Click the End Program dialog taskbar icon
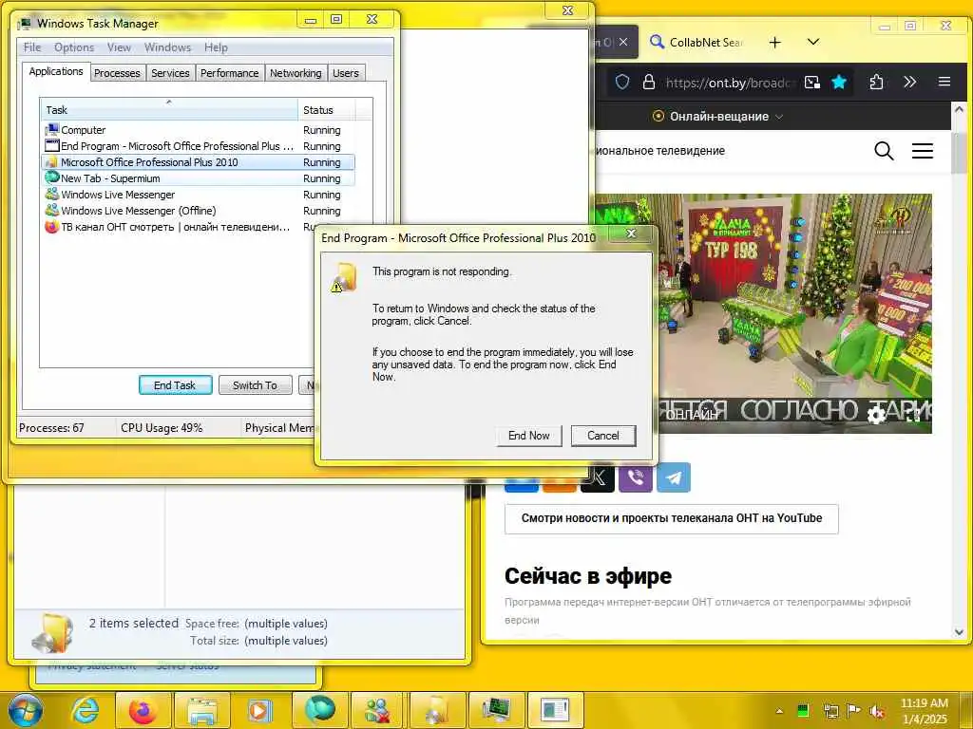 click(x=555, y=710)
